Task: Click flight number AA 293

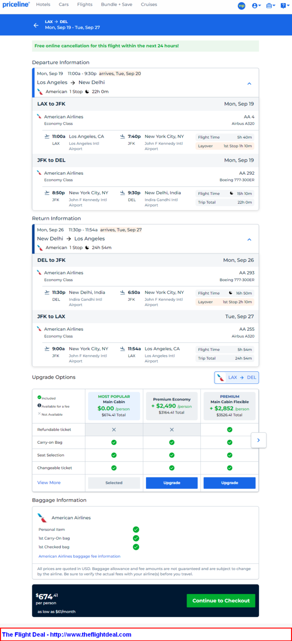Action: pyautogui.click(x=247, y=273)
